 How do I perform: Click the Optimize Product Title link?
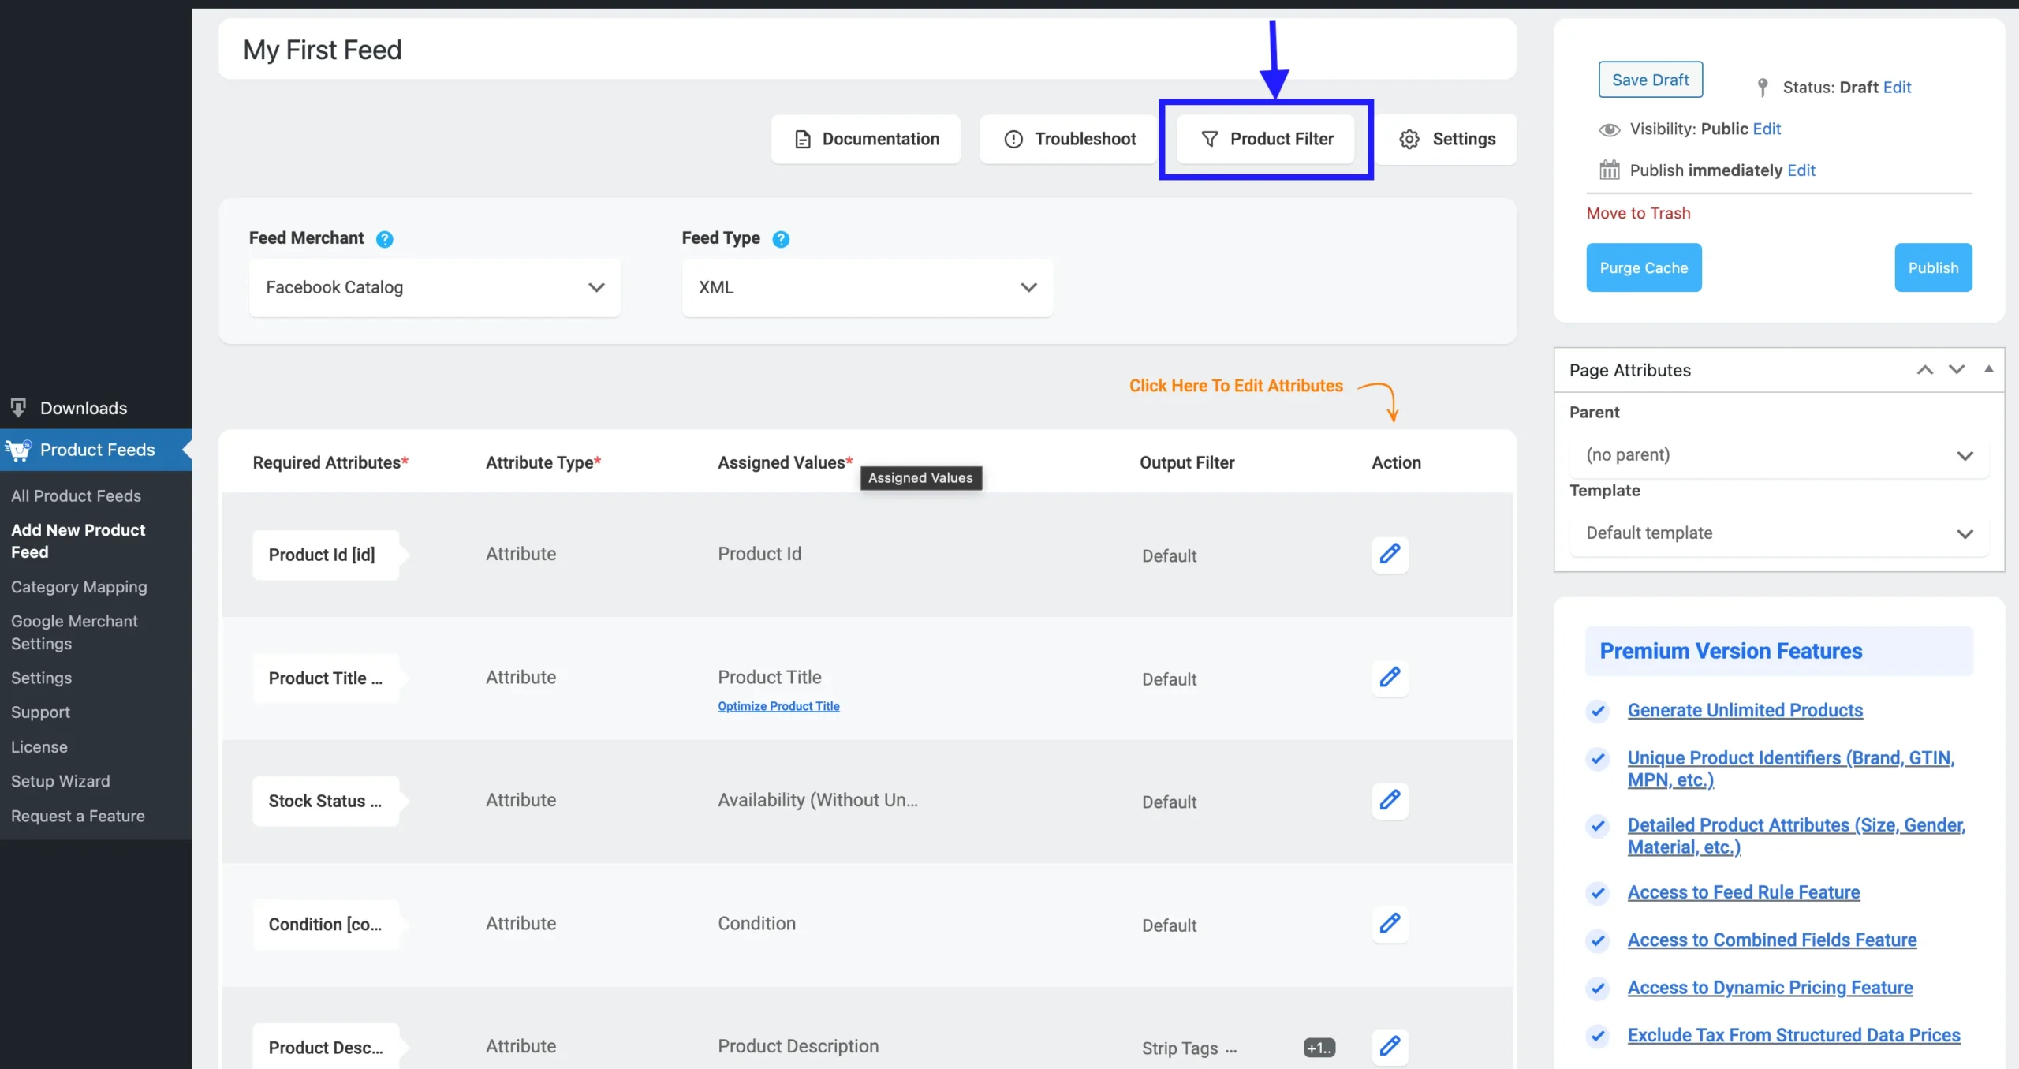(x=778, y=706)
